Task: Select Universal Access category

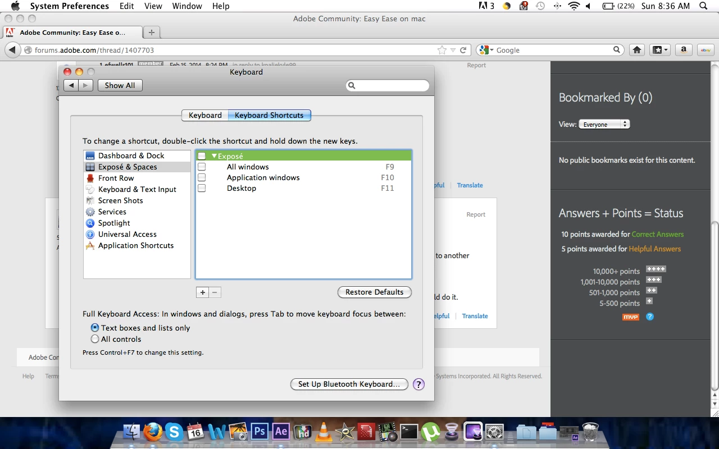Action: point(137,234)
